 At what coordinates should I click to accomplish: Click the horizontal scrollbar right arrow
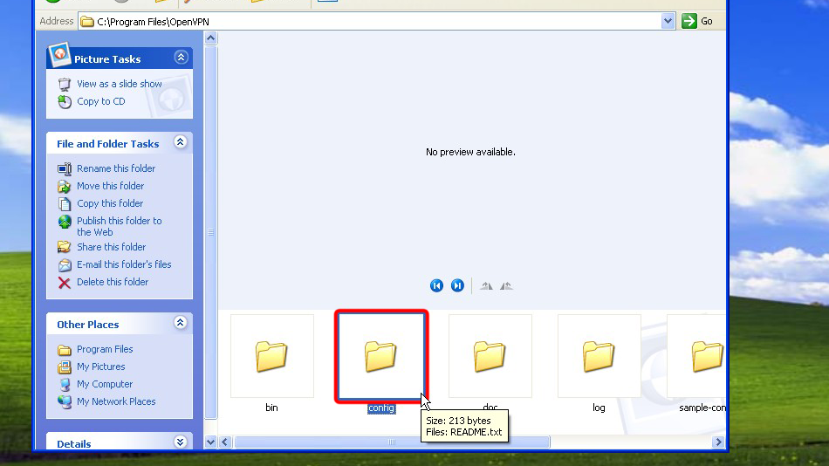pos(719,442)
